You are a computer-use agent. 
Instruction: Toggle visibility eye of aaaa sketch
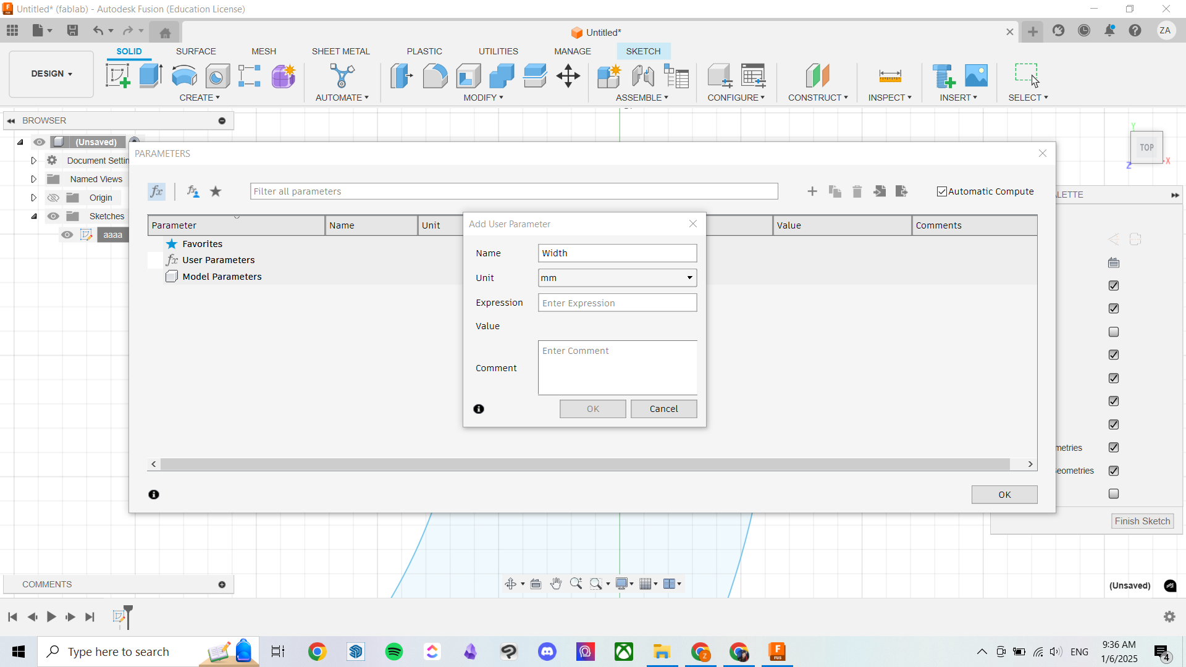pos(67,235)
